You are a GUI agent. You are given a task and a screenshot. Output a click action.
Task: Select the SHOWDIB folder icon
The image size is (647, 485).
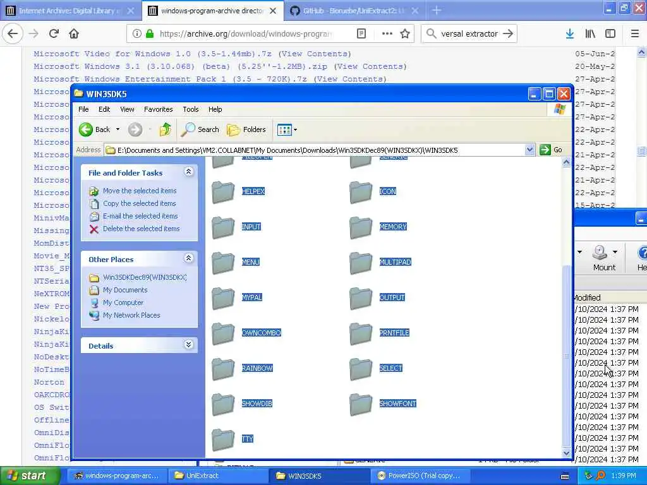coord(223,404)
